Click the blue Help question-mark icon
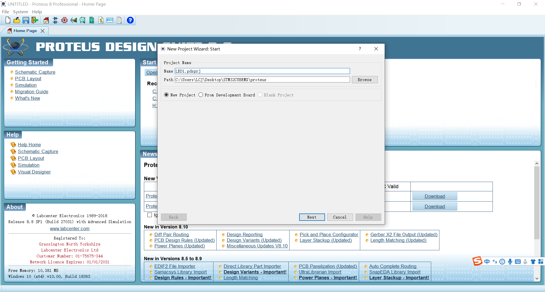545x292 pixels. tap(130, 20)
